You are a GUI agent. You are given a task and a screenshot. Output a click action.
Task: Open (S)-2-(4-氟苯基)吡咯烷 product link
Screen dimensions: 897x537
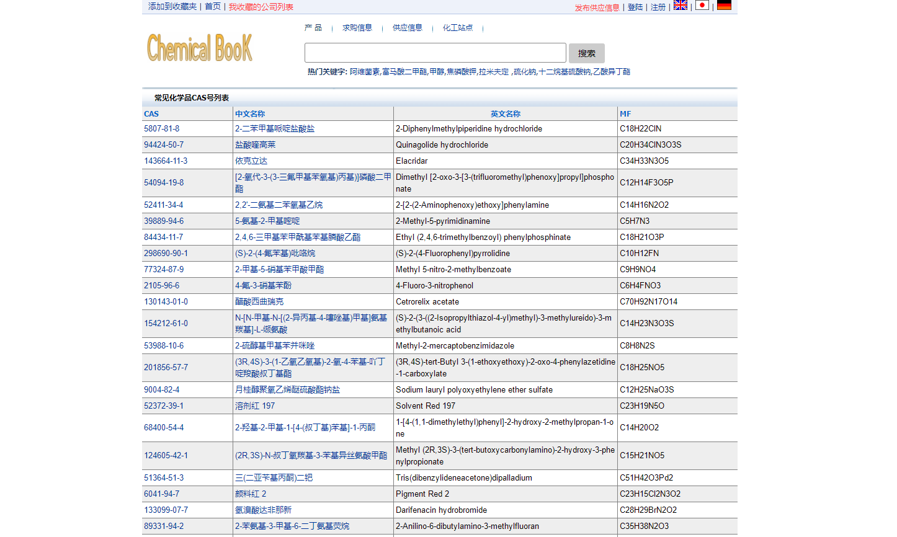[x=275, y=254]
